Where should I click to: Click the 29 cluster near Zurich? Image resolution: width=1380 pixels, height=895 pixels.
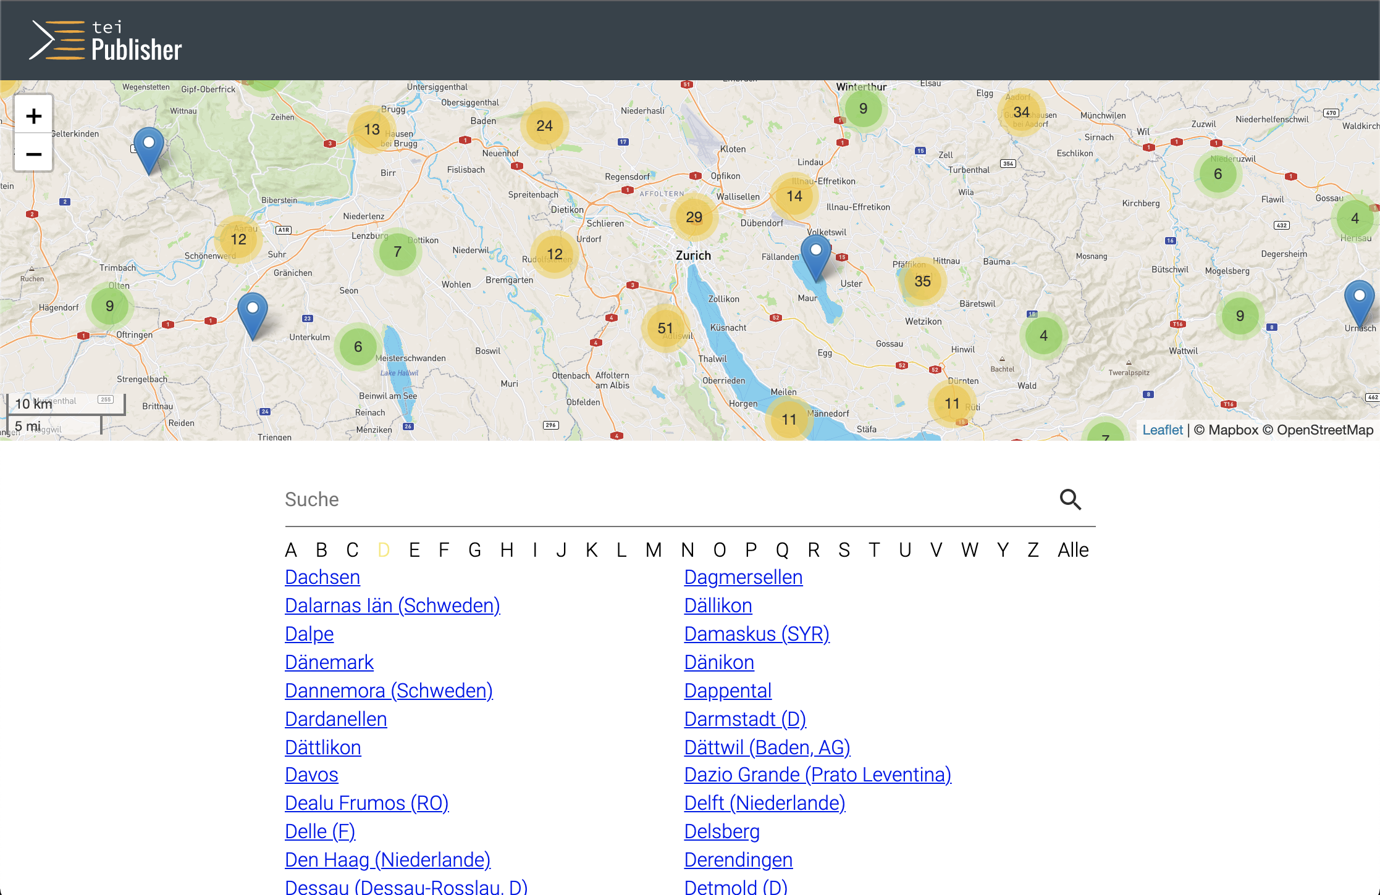point(694,217)
